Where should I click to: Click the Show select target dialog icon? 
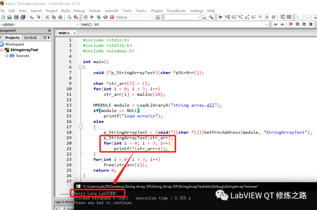158,17
